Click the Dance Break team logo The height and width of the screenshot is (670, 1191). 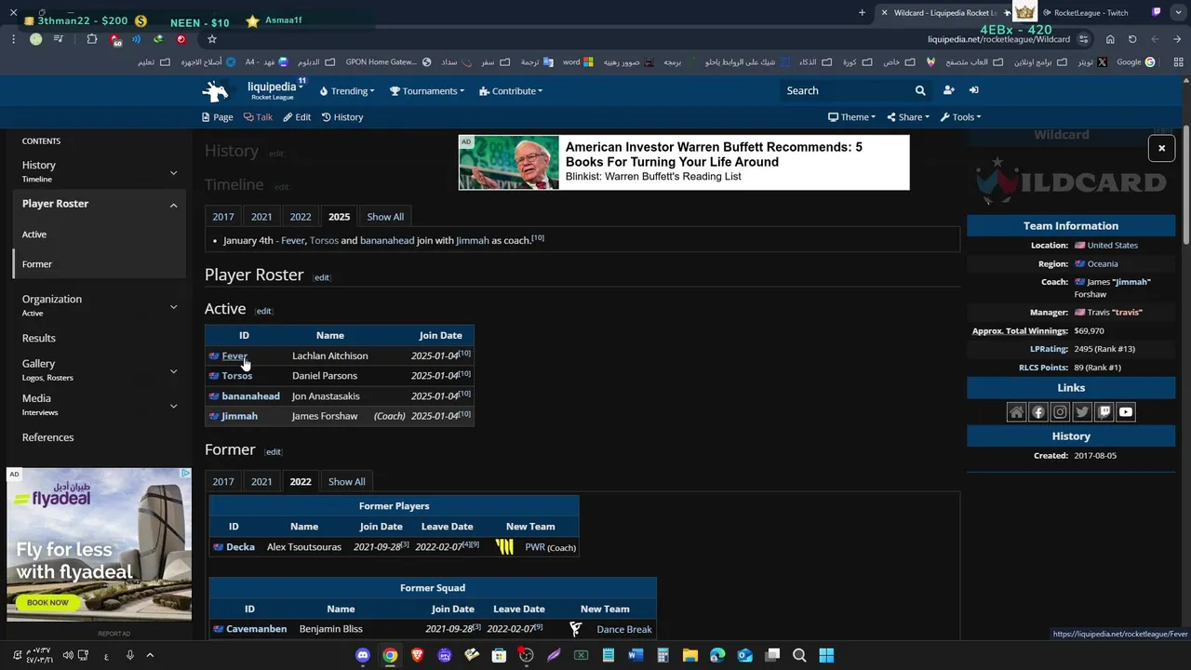coord(575,629)
